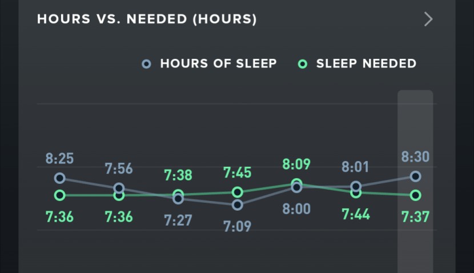Viewport: 474px width, 273px height.
Task: Click the green circle icon beside SLEEP NEEDED
Action: coord(303,64)
